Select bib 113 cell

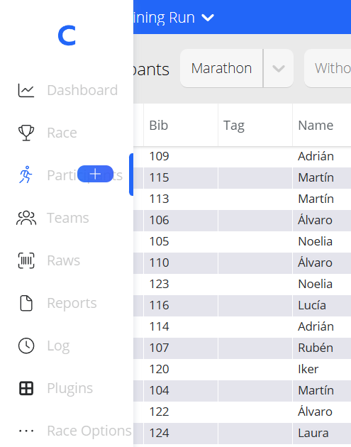[181, 199]
